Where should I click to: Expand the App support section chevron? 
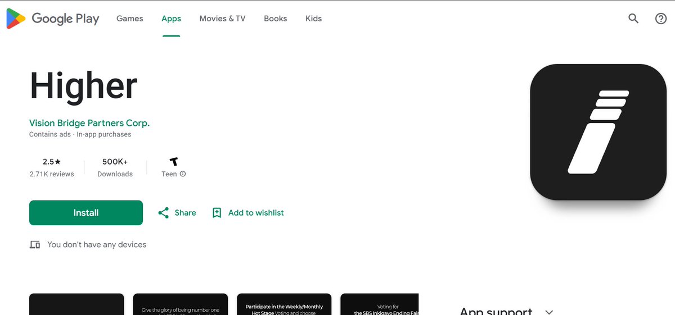coord(550,312)
